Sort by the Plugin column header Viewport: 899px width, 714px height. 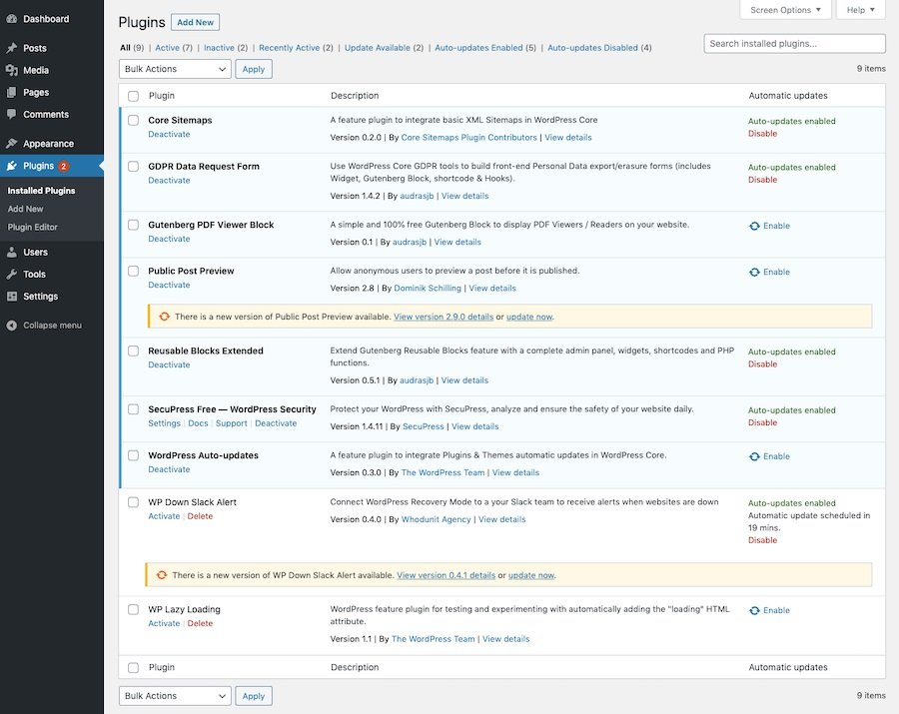coord(162,96)
